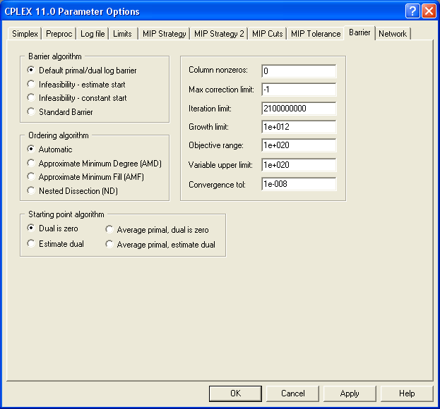This screenshot has width=440, height=409.
Task: Choose Infeasibility - constant start
Action: click(x=77, y=98)
